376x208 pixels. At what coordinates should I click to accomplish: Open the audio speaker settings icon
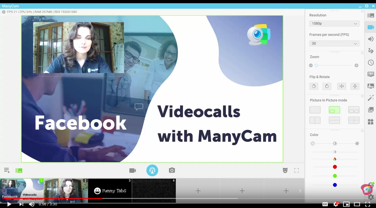371,39
